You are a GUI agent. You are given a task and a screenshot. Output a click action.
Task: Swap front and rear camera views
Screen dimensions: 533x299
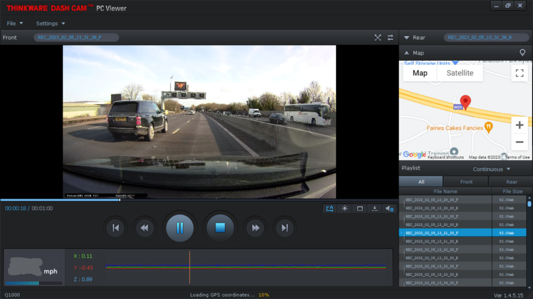390,37
